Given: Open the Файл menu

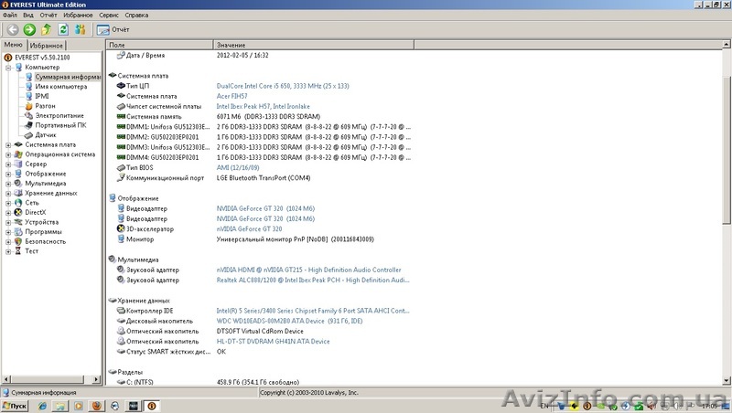Looking at the screenshot, I should coord(10,15).
